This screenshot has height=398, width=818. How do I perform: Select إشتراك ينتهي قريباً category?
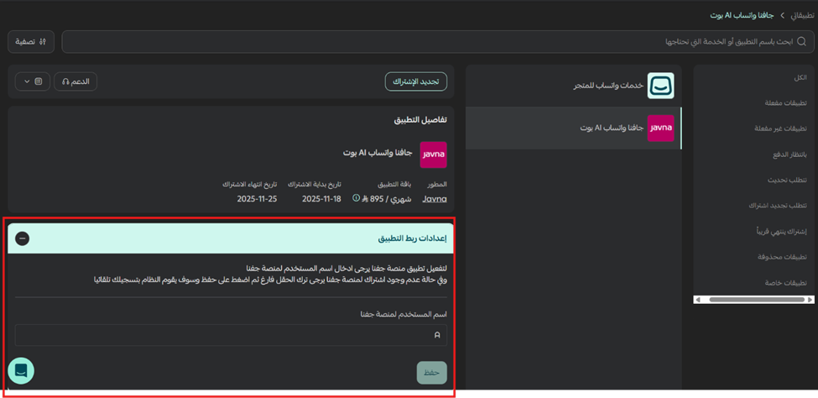coord(781,232)
